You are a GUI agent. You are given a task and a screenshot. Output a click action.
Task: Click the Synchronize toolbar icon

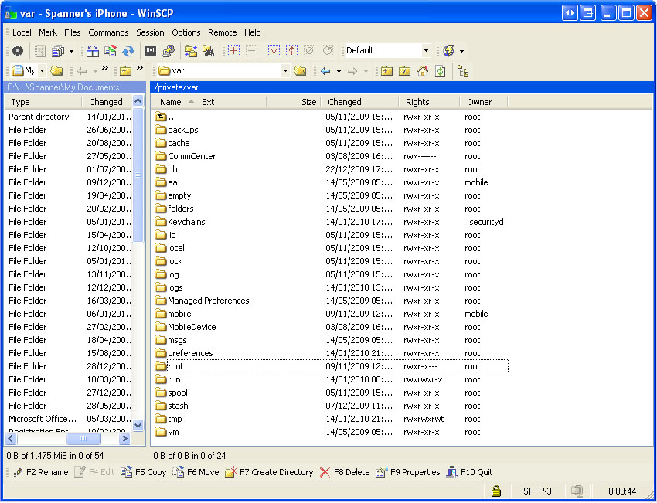pyautogui.click(x=111, y=51)
